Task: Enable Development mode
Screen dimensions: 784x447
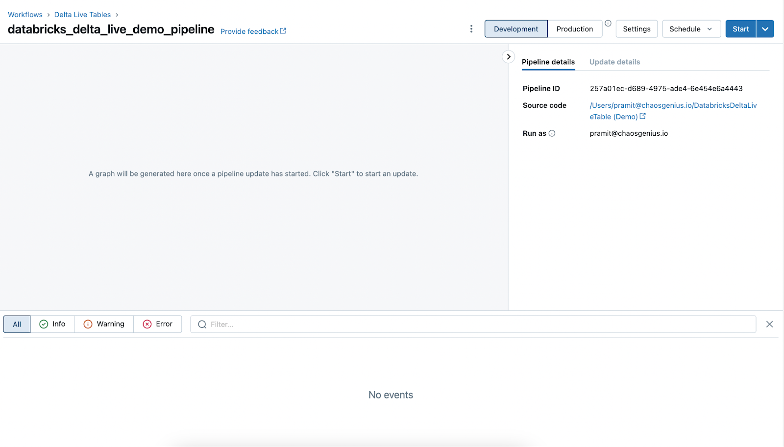Action: (x=515, y=28)
